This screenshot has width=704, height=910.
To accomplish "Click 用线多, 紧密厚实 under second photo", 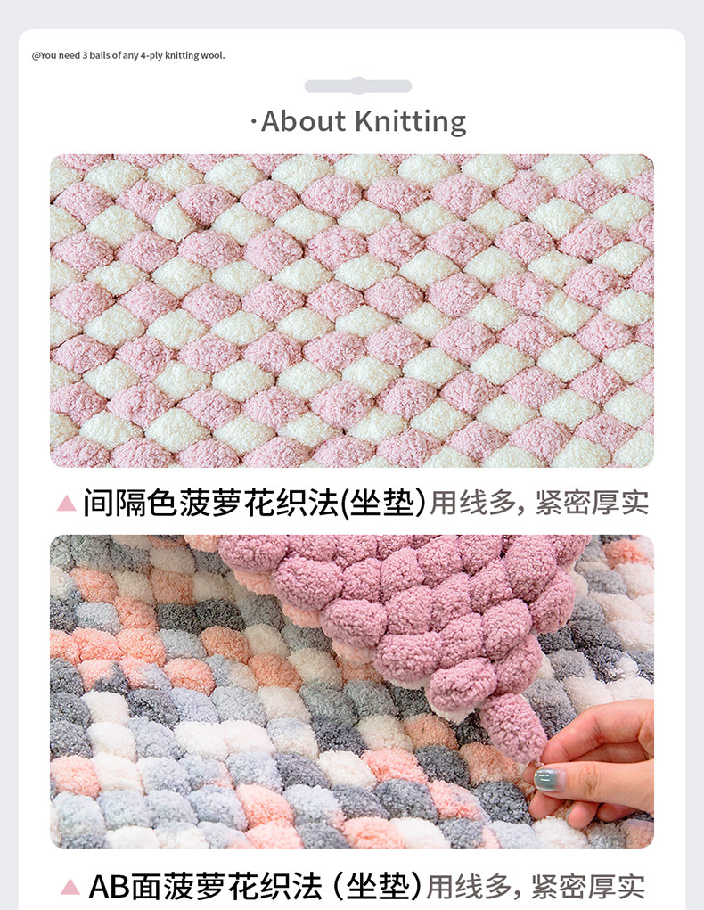I will click(536, 887).
